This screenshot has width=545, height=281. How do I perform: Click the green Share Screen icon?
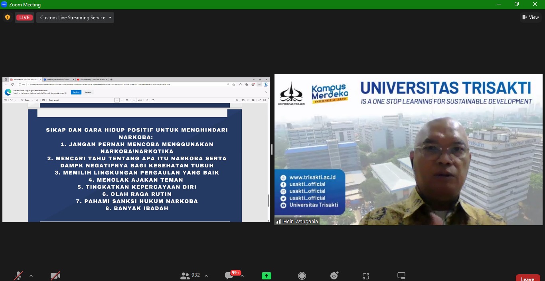pyautogui.click(x=266, y=275)
